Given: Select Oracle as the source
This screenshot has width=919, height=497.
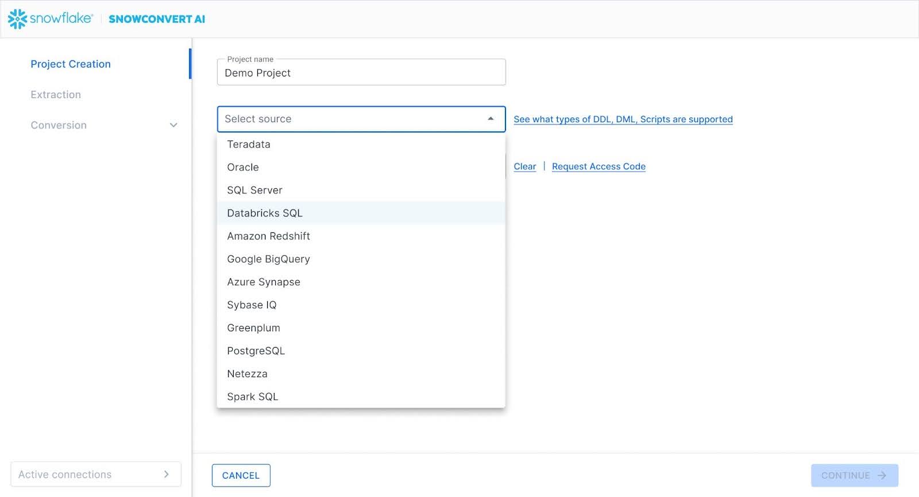Looking at the screenshot, I should click(x=243, y=167).
